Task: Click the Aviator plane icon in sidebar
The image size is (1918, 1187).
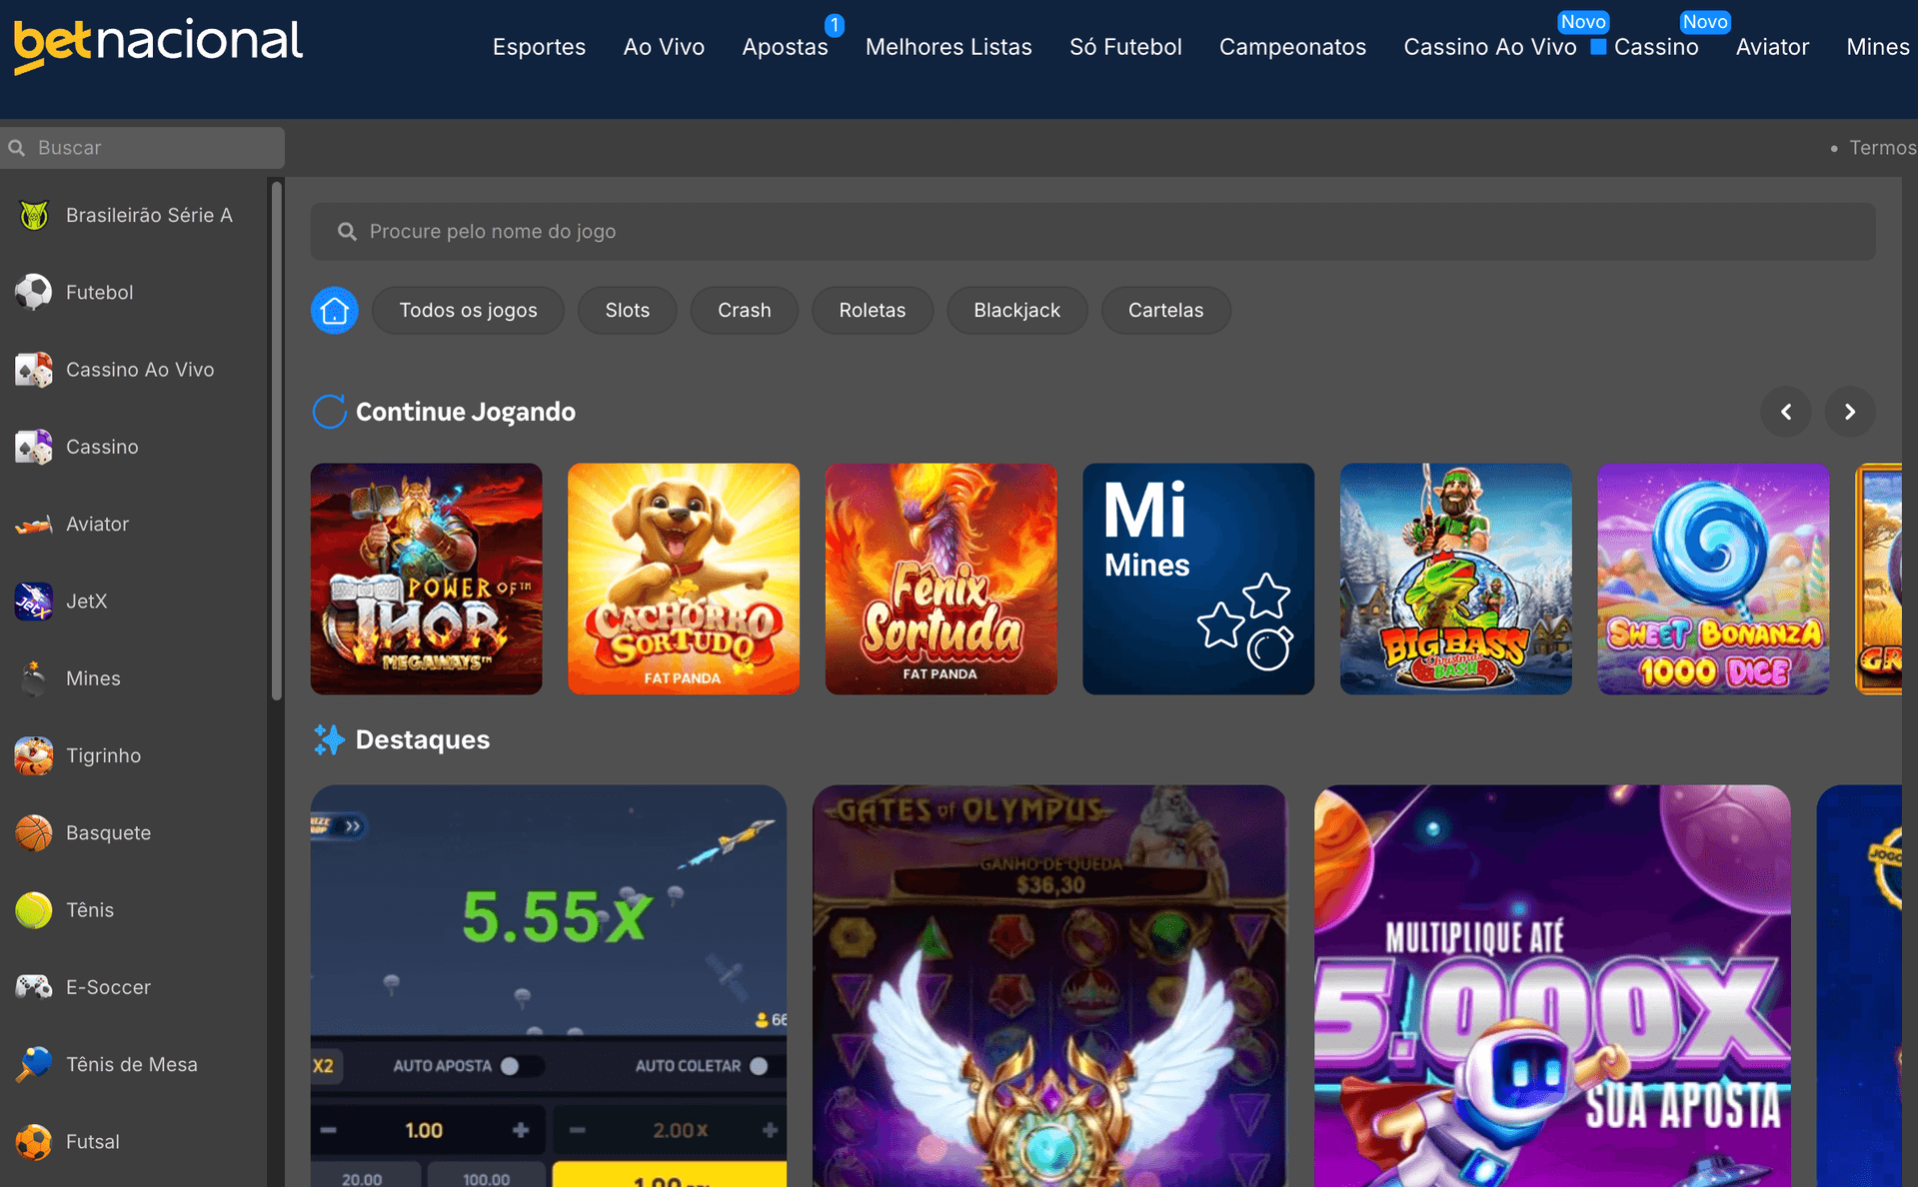Action: click(34, 524)
